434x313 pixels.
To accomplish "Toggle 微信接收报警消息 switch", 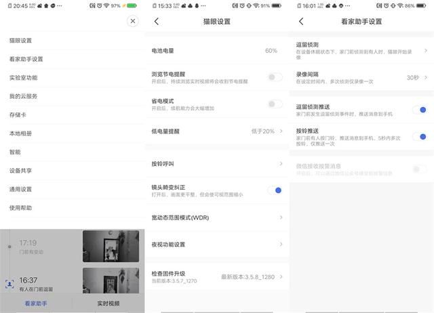I will pos(420,169).
